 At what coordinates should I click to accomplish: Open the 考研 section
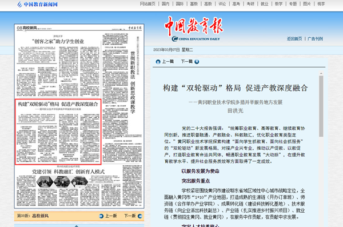point(250,4)
